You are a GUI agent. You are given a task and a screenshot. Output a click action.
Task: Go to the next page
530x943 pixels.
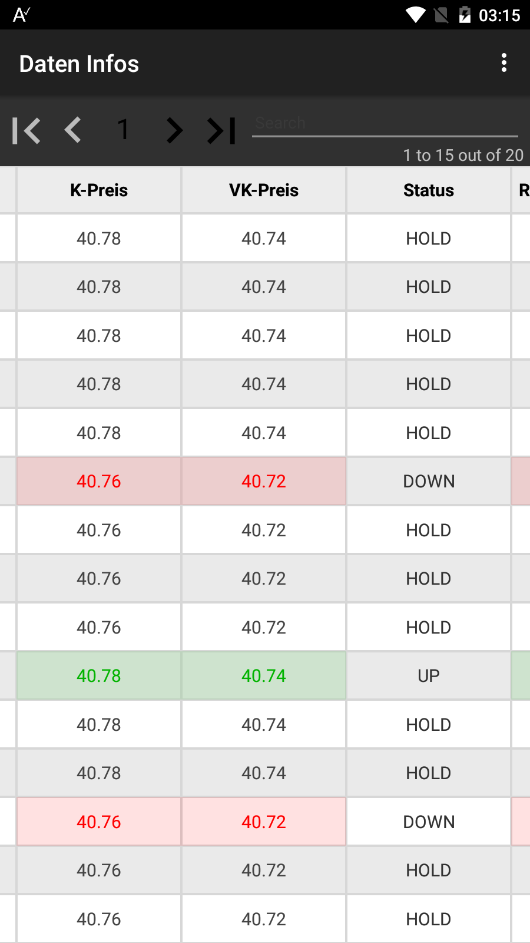(x=174, y=130)
